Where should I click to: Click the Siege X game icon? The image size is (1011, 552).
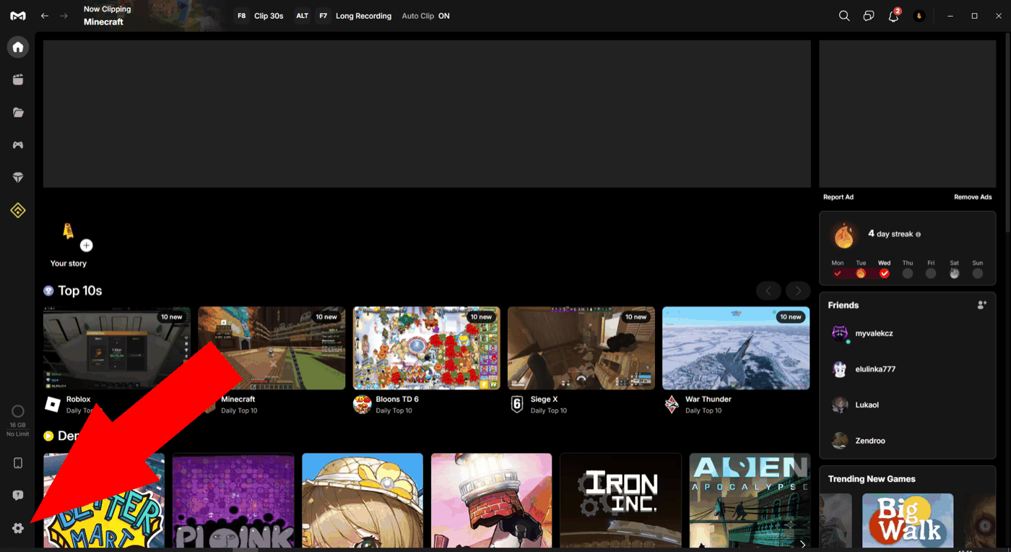[x=517, y=405]
